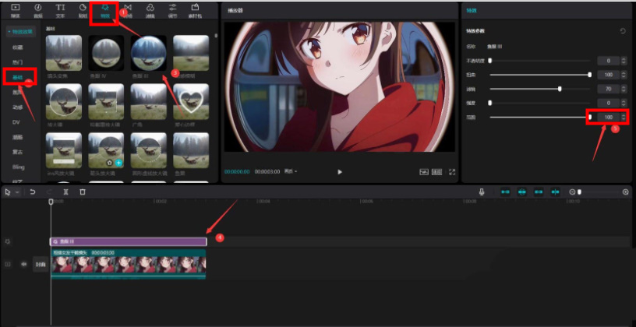Enter fullscreen preview with the expand icon
This screenshot has width=636, height=327.
(451, 171)
